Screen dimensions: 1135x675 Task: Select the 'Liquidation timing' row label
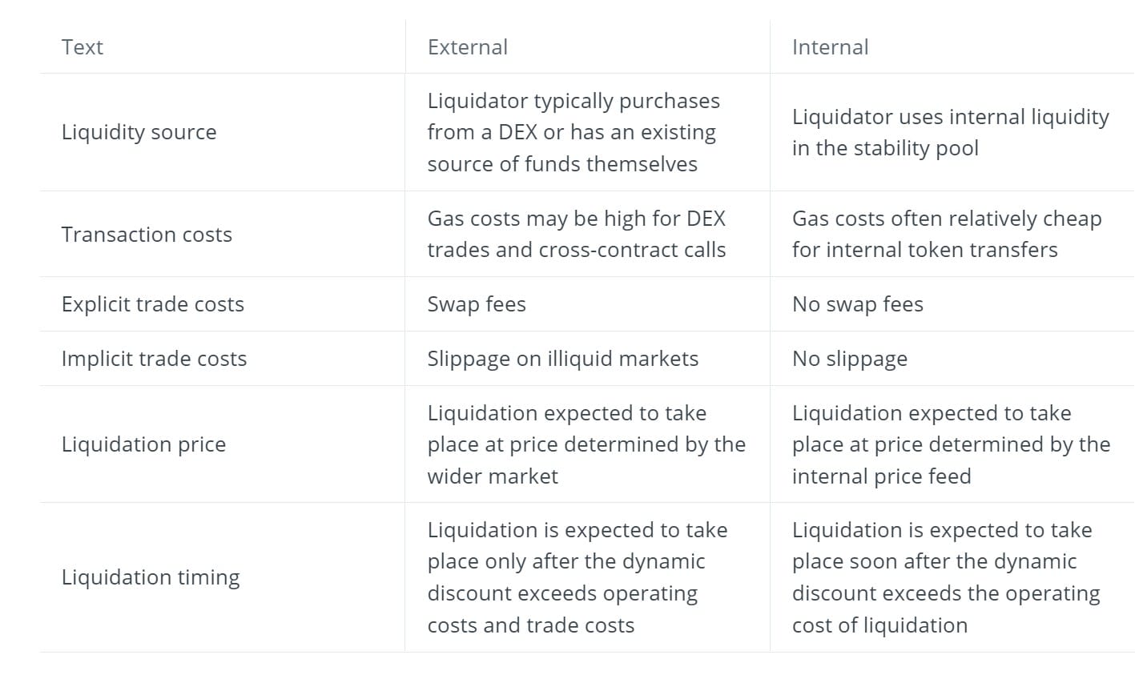click(151, 577)
